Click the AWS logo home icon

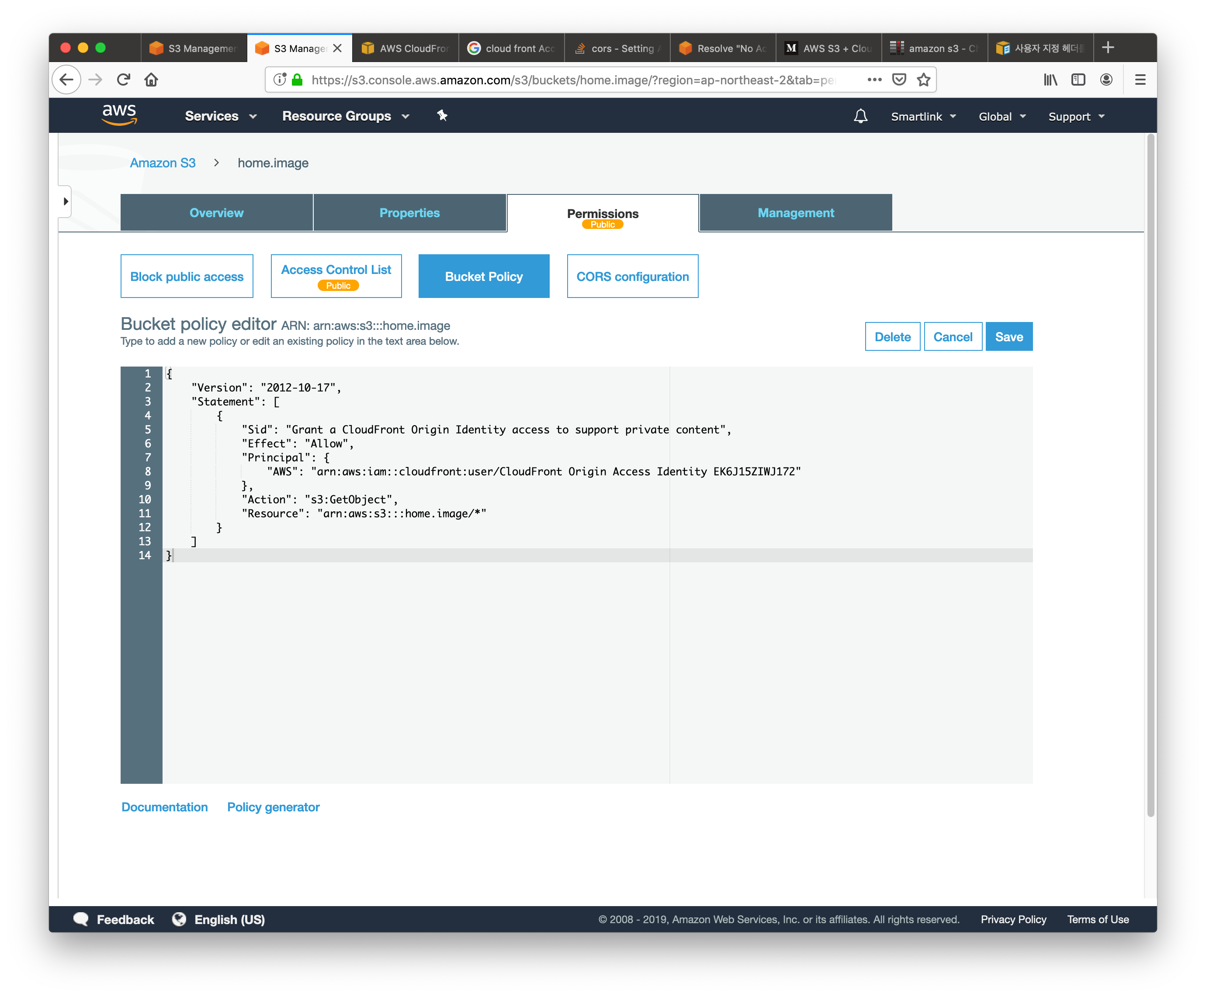pos(119,115)
